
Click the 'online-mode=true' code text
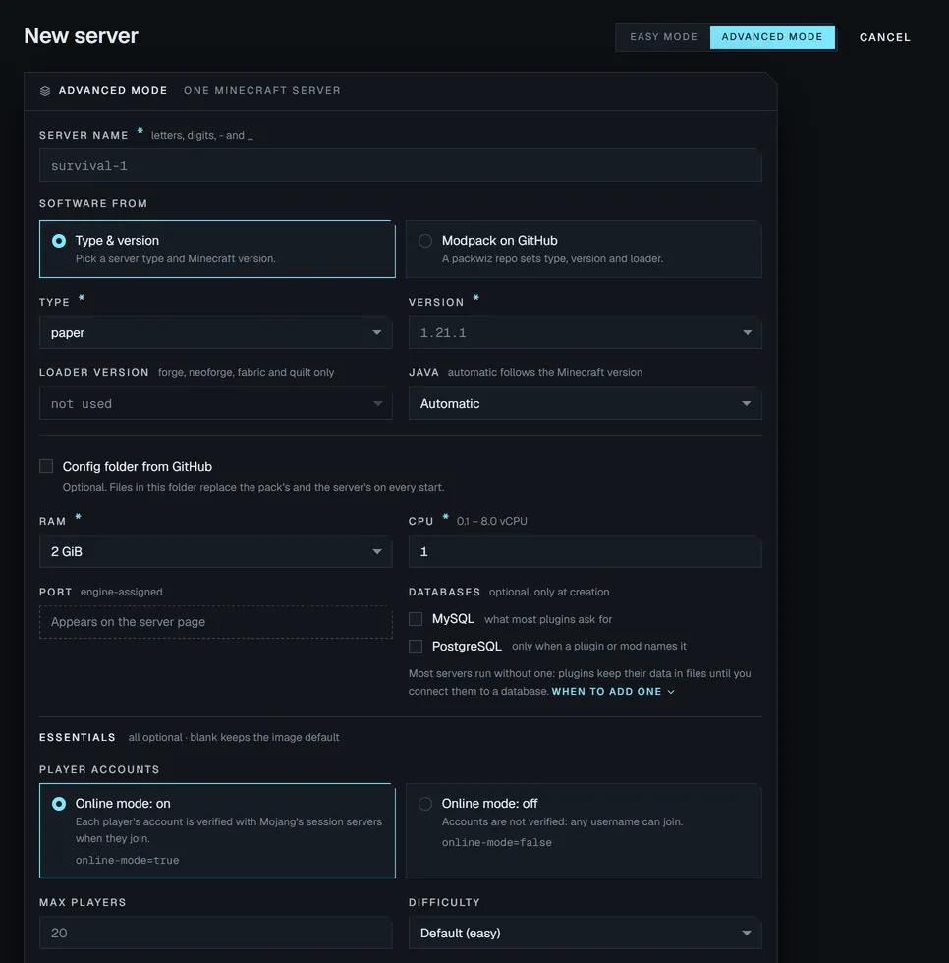coord(127,861)
